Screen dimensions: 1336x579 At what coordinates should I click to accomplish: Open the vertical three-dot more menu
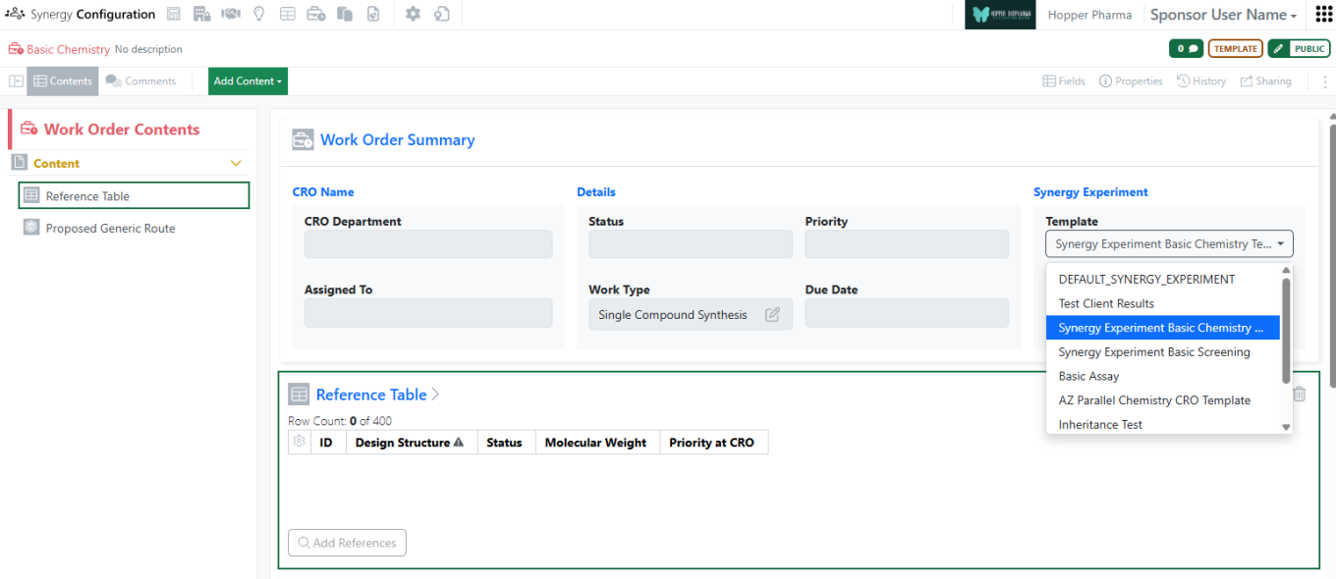click(1324, 81)
